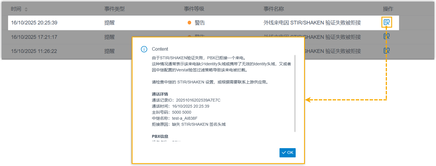Select the 15/10/2025 11:26:22 row timestamp
Image resolution: width=436 pixels, height=166 pixels.
tap(34, 51)
